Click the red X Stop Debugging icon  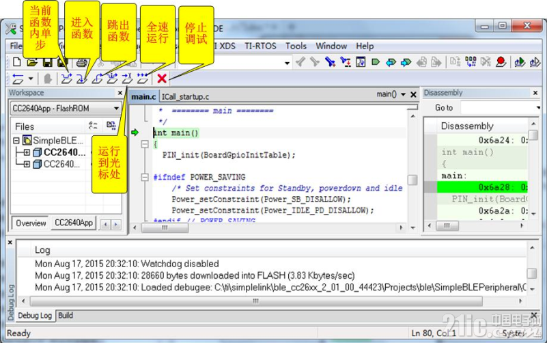point(162,79)
